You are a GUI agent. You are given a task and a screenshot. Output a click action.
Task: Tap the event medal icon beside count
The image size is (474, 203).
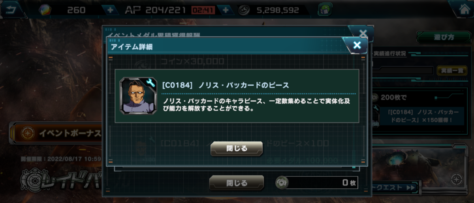(282, 182)
